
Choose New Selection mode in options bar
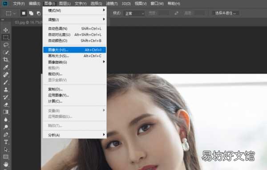24,13
